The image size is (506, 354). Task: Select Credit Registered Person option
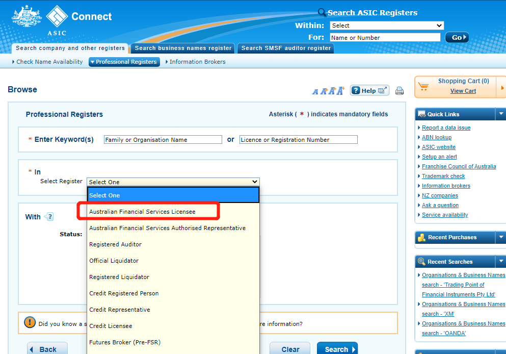pos(173,293)
